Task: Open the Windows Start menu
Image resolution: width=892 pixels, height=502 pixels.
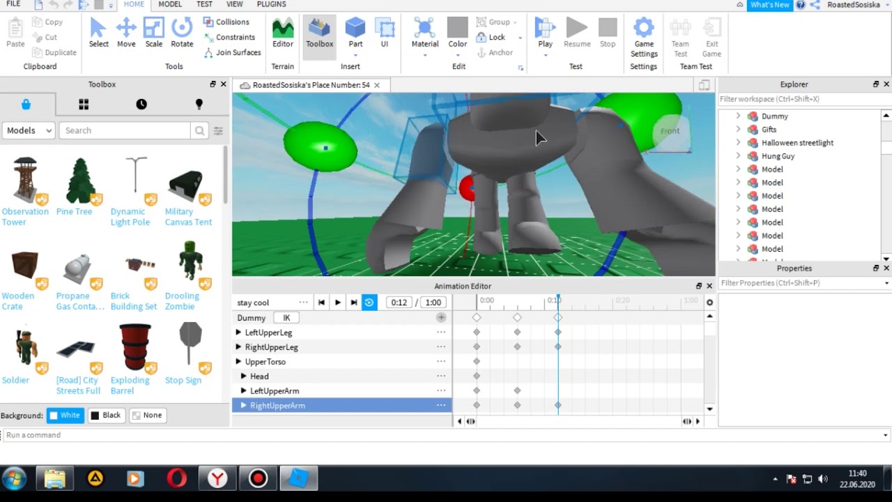Action: point(15,479)
